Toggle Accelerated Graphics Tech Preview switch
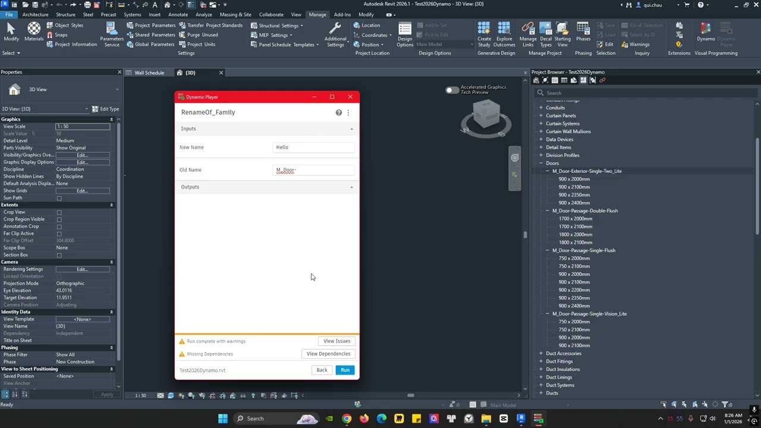761x428 pixels. pyautogui.click(x=452, y=90)
